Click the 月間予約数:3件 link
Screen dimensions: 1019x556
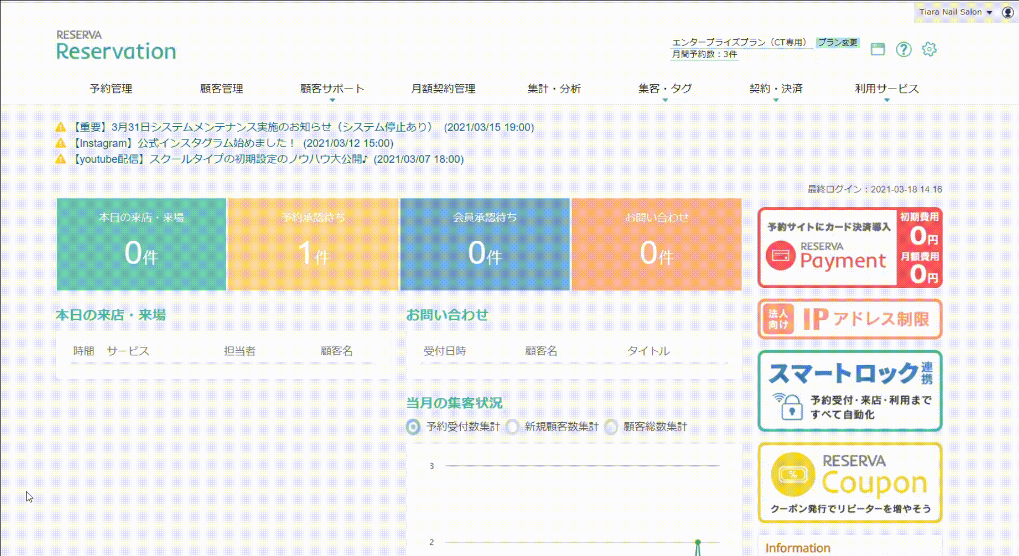pyautogui.click(x=704, y=54)
